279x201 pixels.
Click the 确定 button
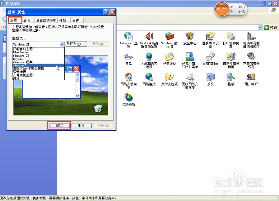click(59, 125)
